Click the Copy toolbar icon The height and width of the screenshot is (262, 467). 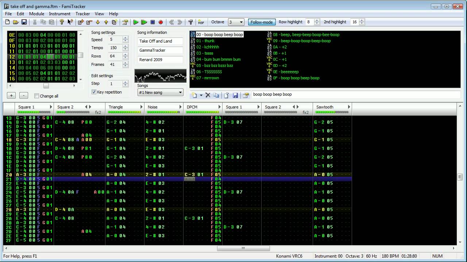[43, 22]
